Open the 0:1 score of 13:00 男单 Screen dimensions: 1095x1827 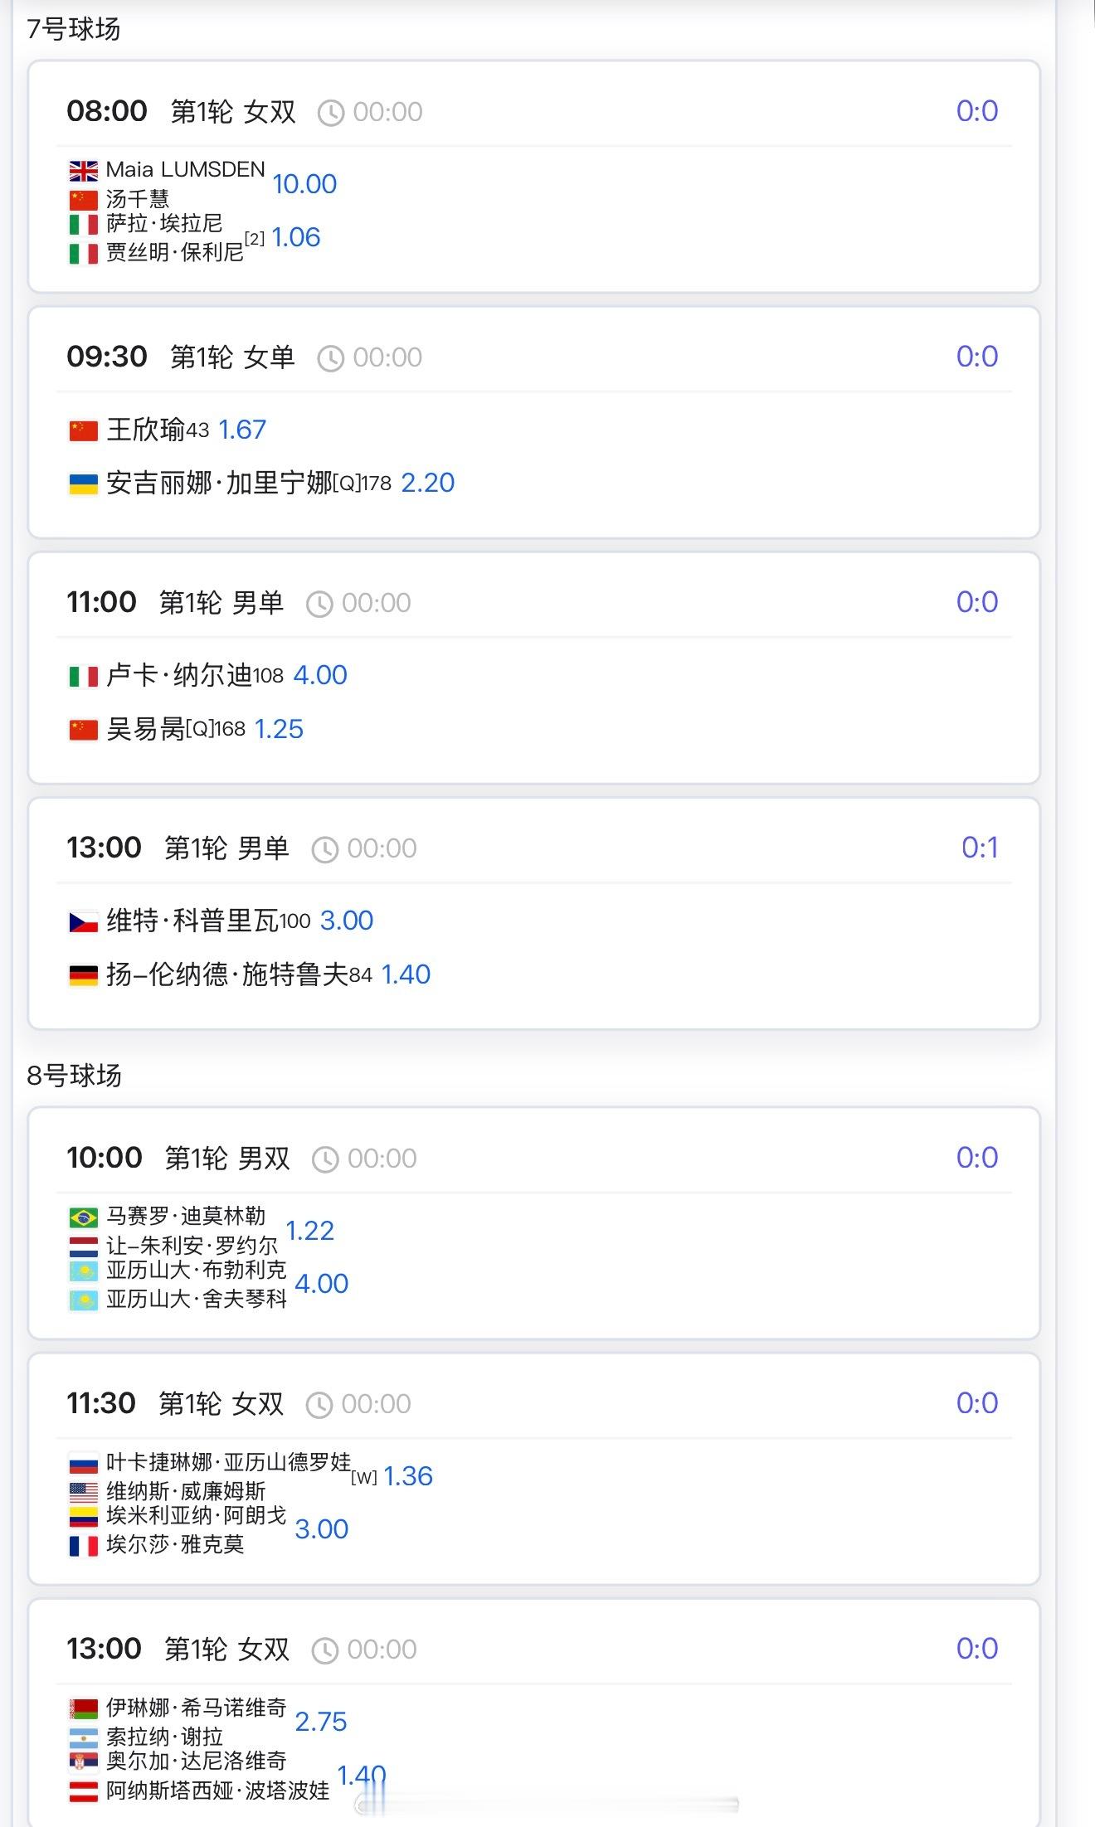[980, 848]
